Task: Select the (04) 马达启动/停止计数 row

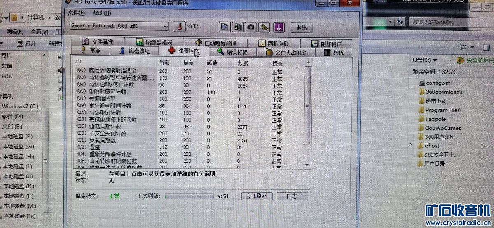Action: (189, 85)
